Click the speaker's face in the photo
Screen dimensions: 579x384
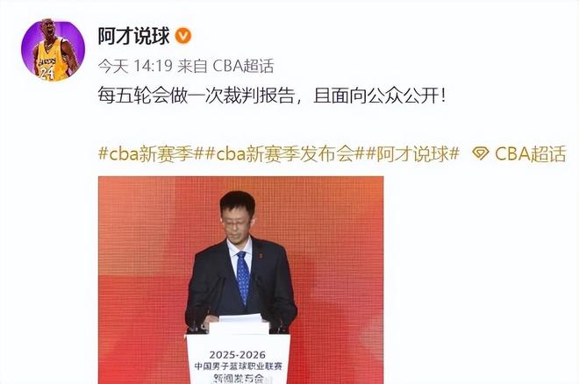237,219
